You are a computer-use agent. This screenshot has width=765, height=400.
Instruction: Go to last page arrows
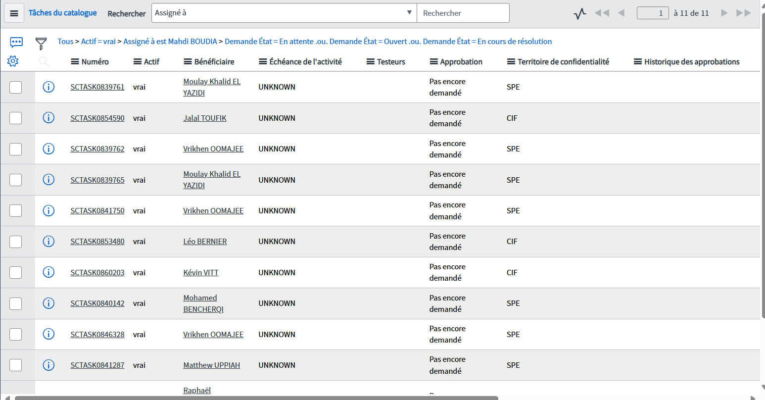click(744, 13)
